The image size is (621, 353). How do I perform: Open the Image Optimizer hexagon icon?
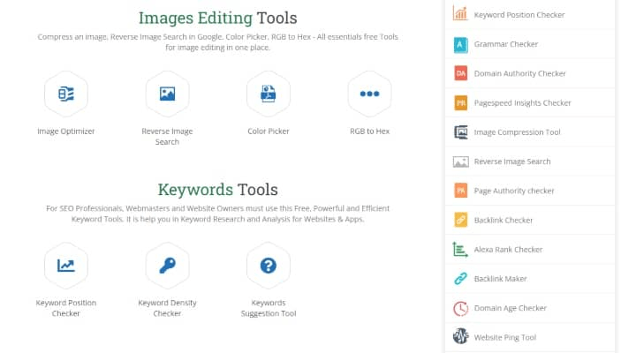(66, 94)
